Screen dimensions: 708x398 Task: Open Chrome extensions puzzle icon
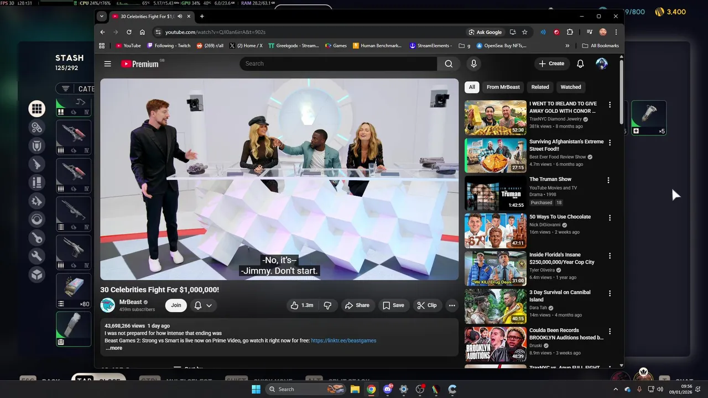click(570, 32)
